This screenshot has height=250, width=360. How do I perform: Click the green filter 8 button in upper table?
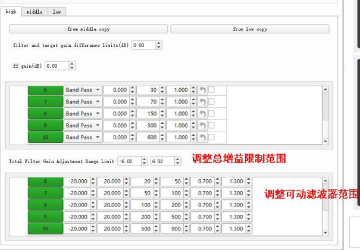pos(45,114)
